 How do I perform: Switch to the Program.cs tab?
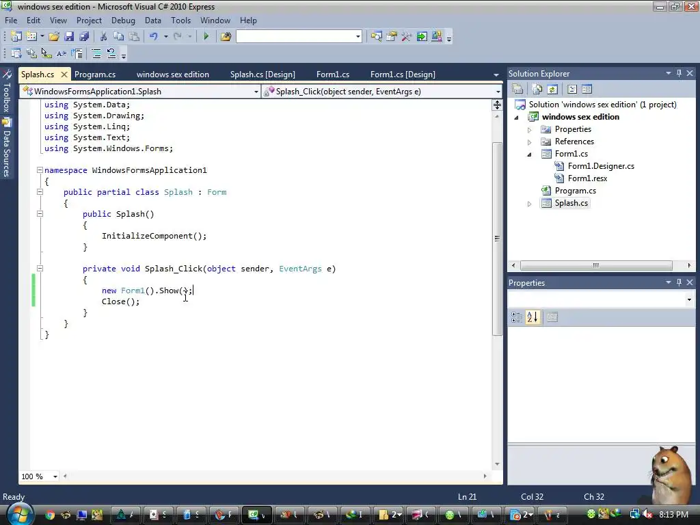[95, 75]
